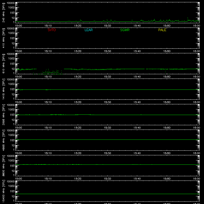Viewport: 204px width, 204px height.
Task: Click 15:40 time label under 2695 MHz panel
Action: point(137,128)
